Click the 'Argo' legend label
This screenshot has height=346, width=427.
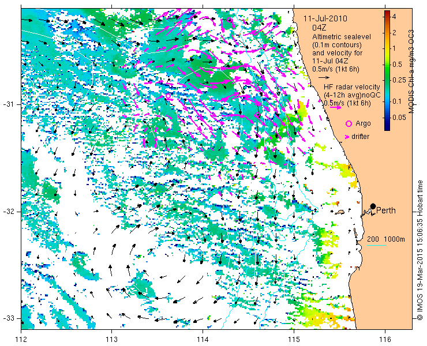coord(363,123)
